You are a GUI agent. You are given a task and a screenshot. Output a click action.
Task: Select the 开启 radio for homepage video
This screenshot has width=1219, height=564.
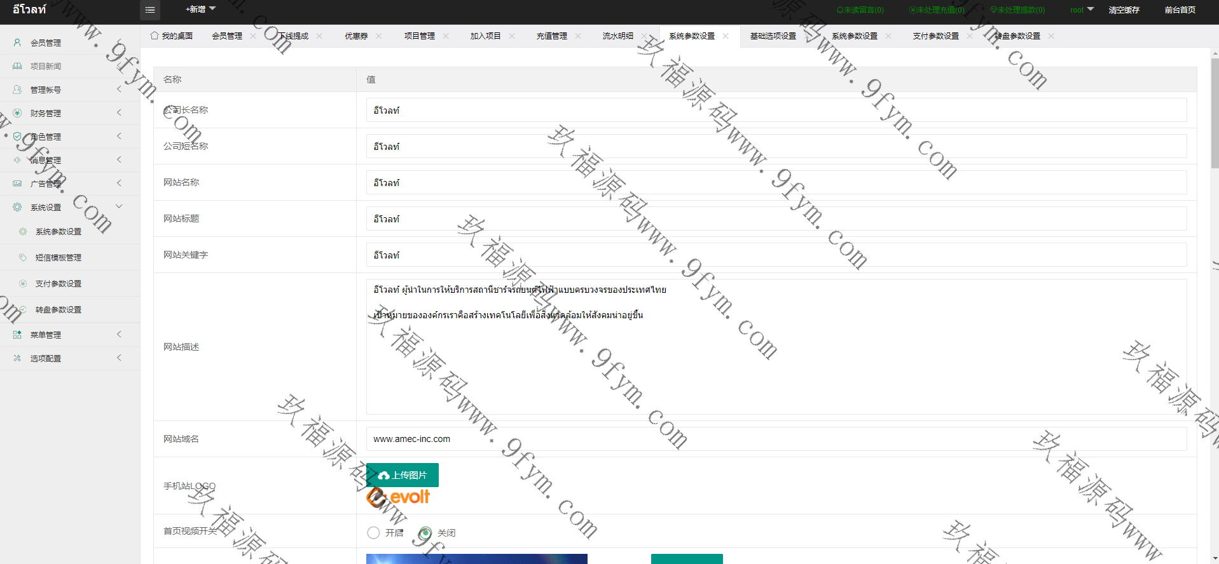(374, 533)
